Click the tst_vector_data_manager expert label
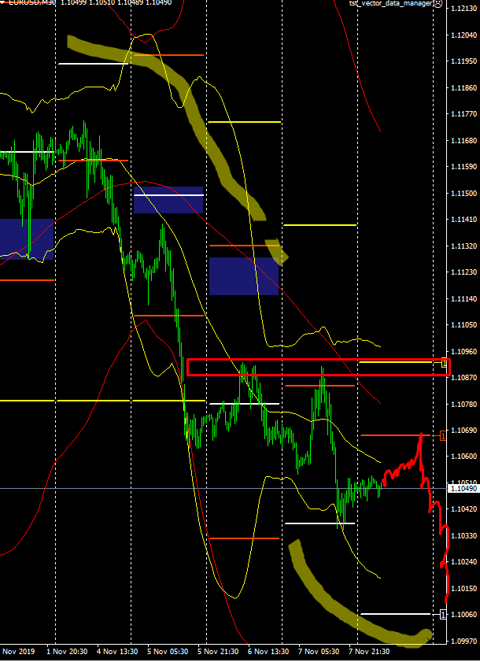Screen dimensions: 480x662 click(391, 4)
